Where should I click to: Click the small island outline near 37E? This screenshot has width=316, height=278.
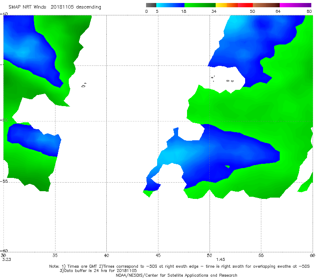84,85
